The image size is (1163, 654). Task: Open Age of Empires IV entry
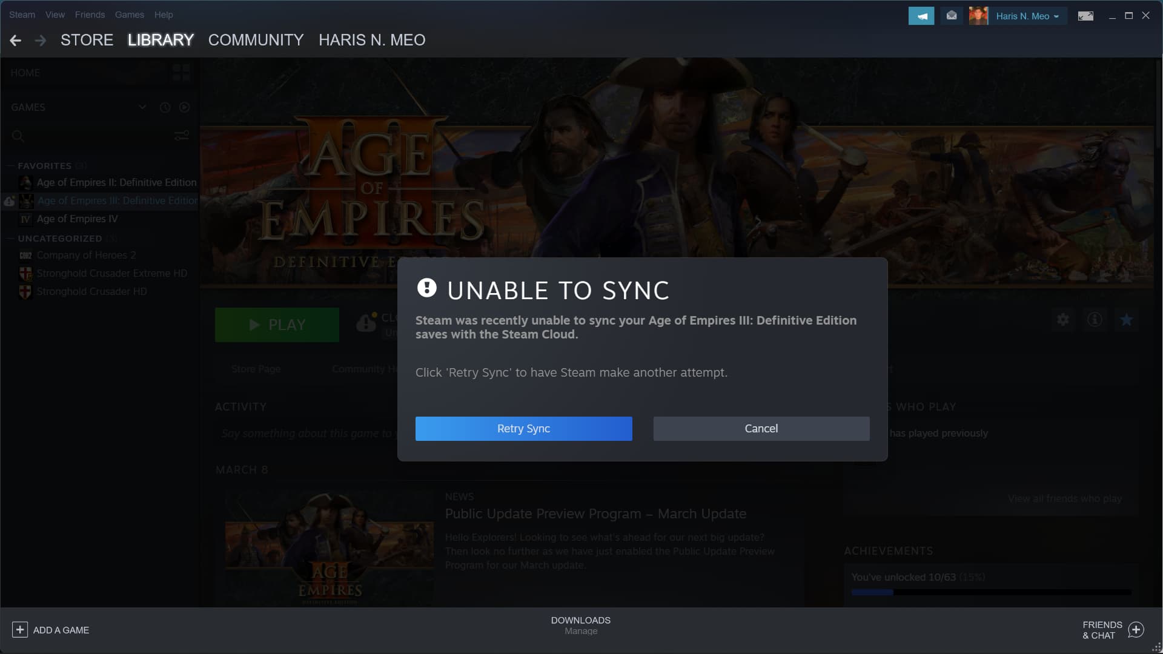[77, 219]
